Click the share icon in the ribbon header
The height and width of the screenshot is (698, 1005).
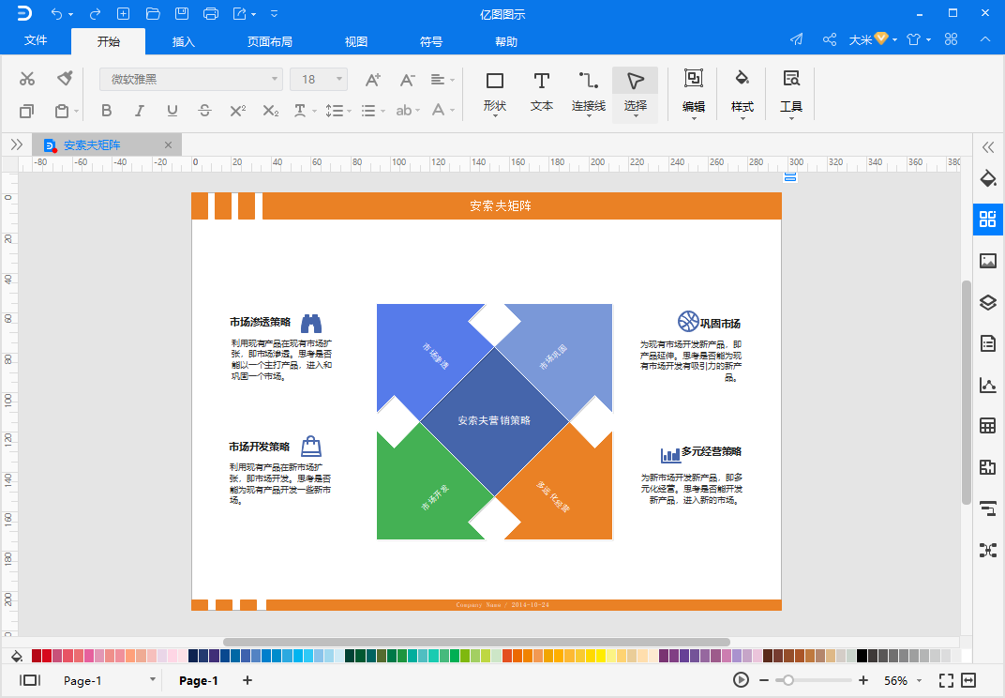(830, 39)
